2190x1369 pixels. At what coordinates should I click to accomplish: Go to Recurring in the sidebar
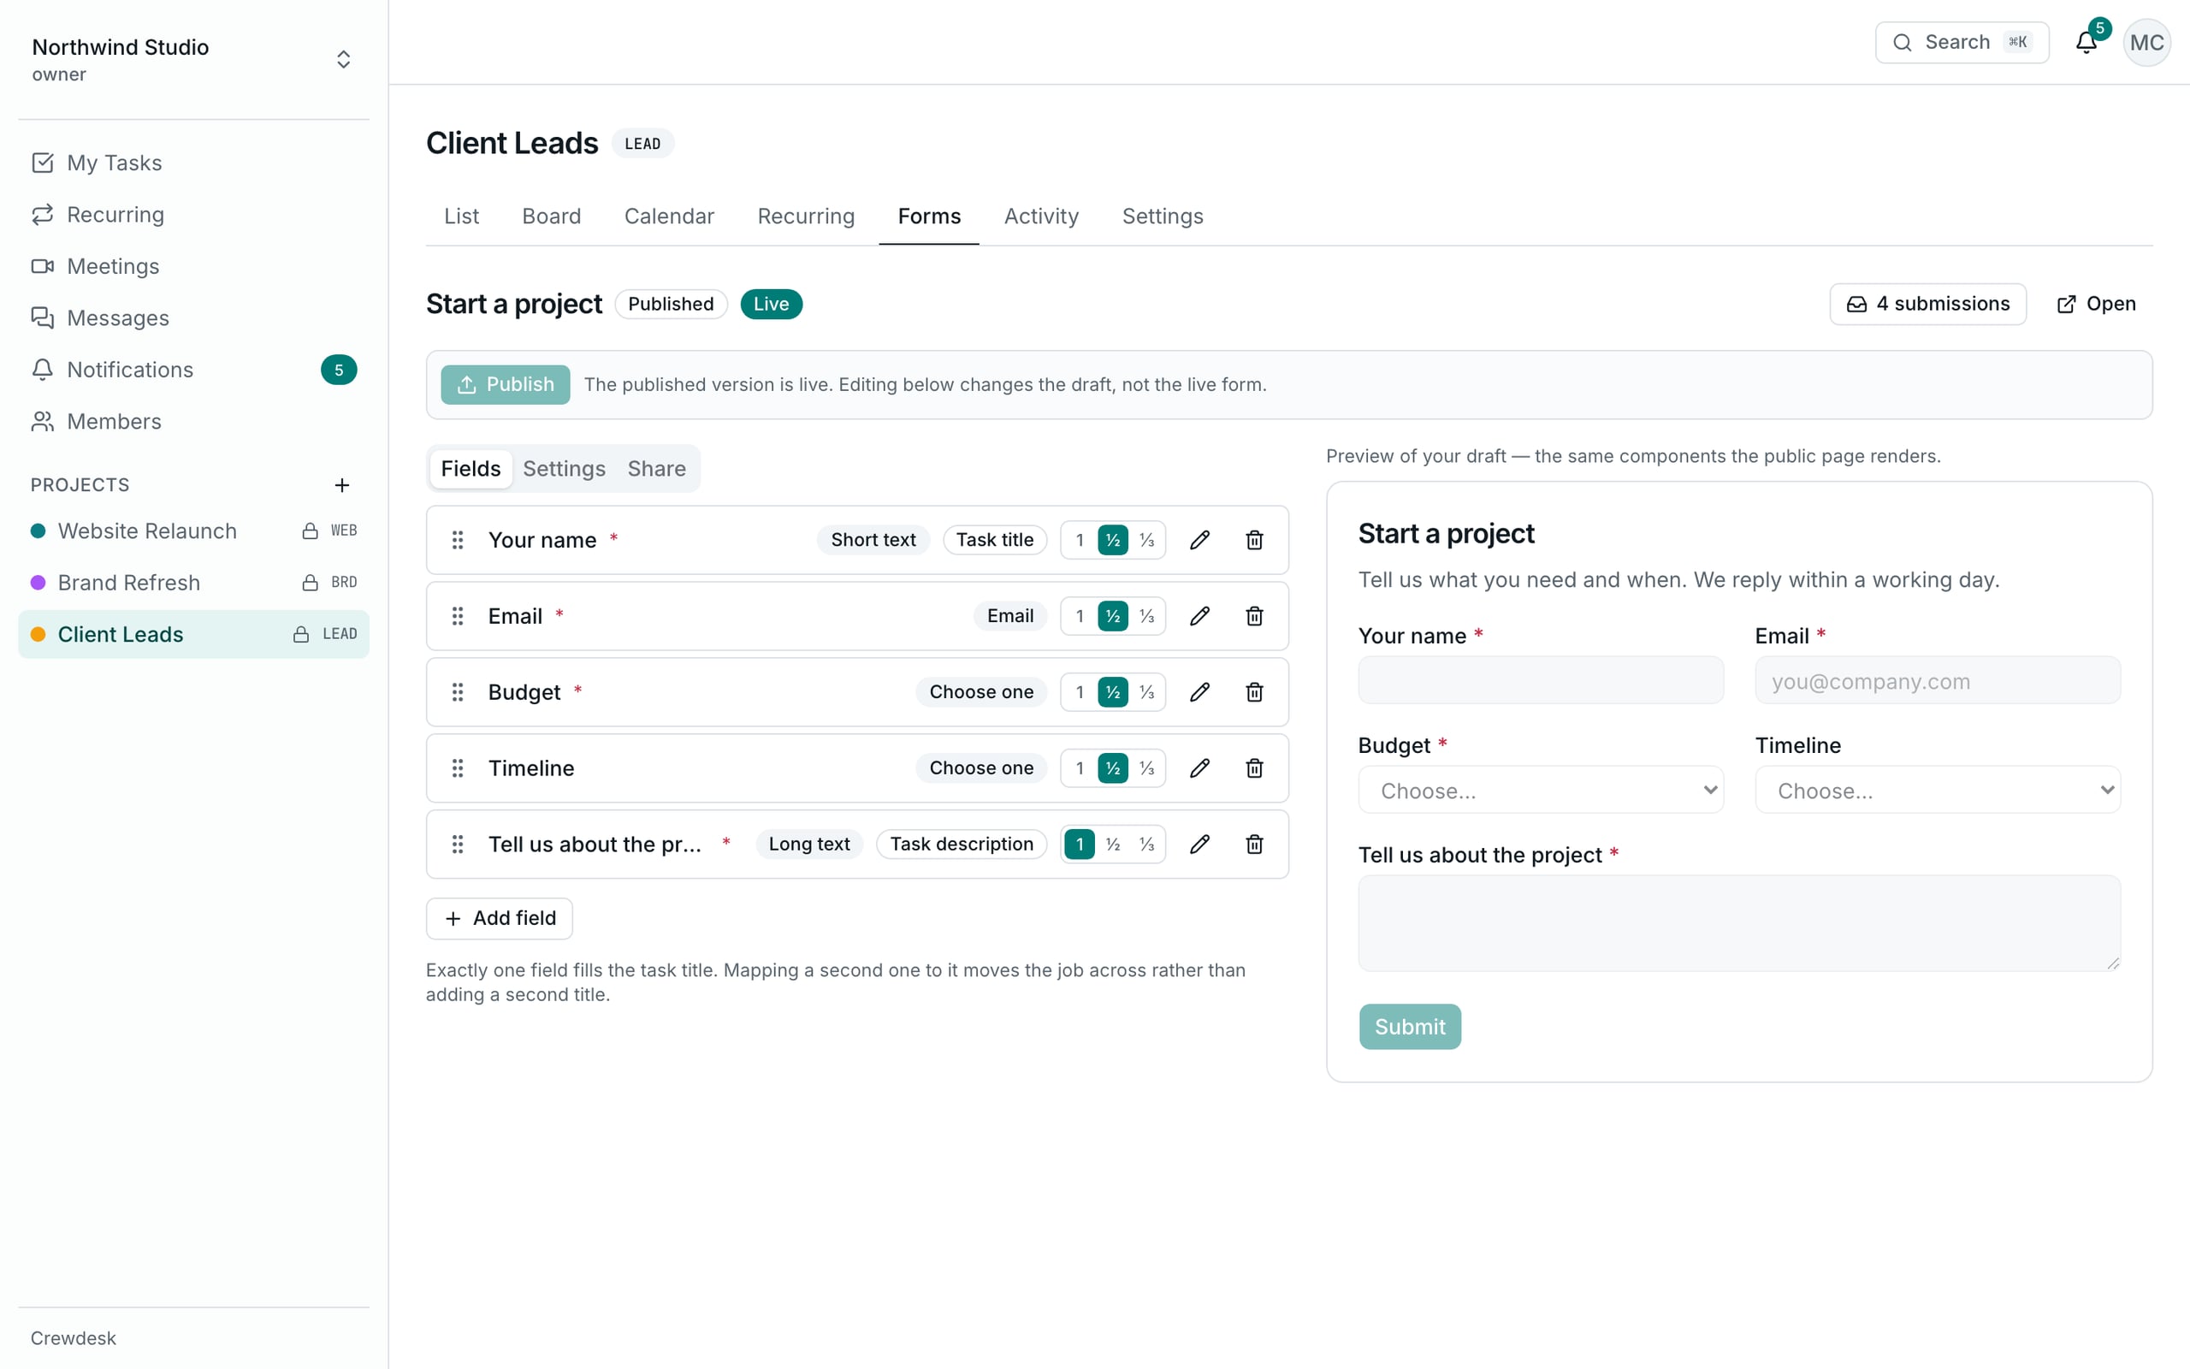pos(192,215)
